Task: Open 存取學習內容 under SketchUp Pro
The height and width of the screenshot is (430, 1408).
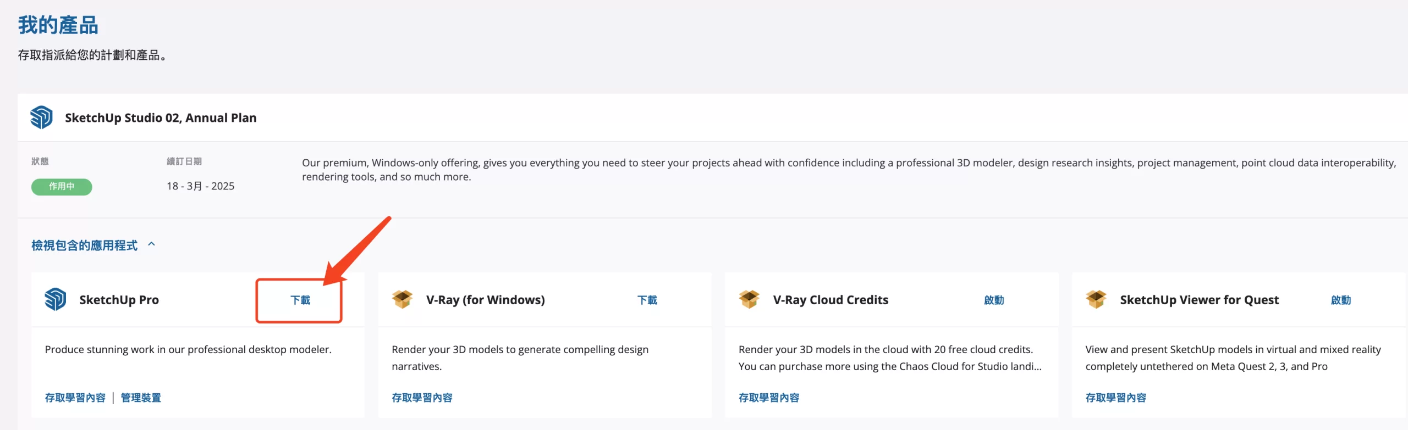Action: [x=75, y=398]
